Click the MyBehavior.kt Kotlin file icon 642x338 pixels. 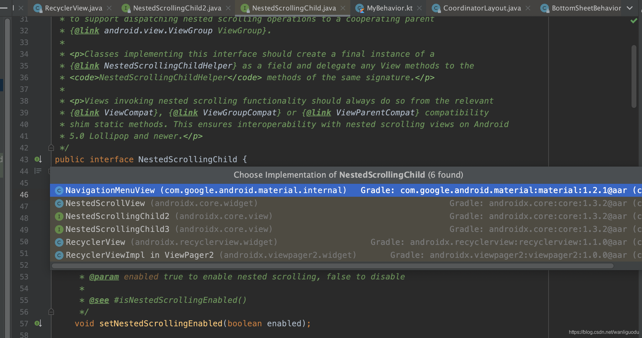(360, 8)
